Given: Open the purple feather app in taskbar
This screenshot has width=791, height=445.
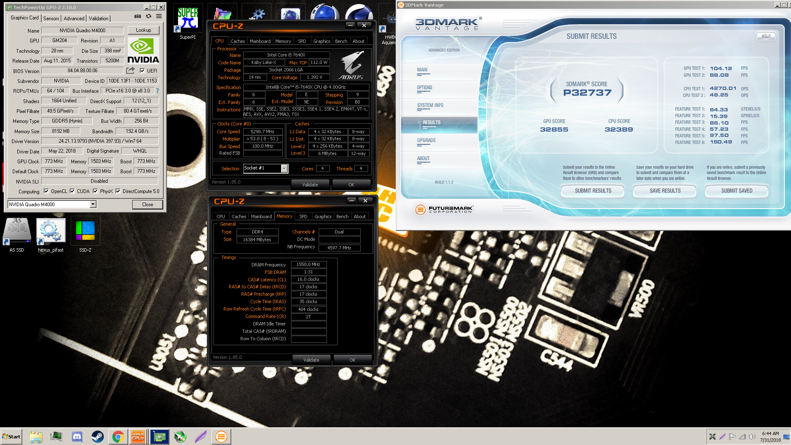Looking at the screenshot, I should 201,437.
